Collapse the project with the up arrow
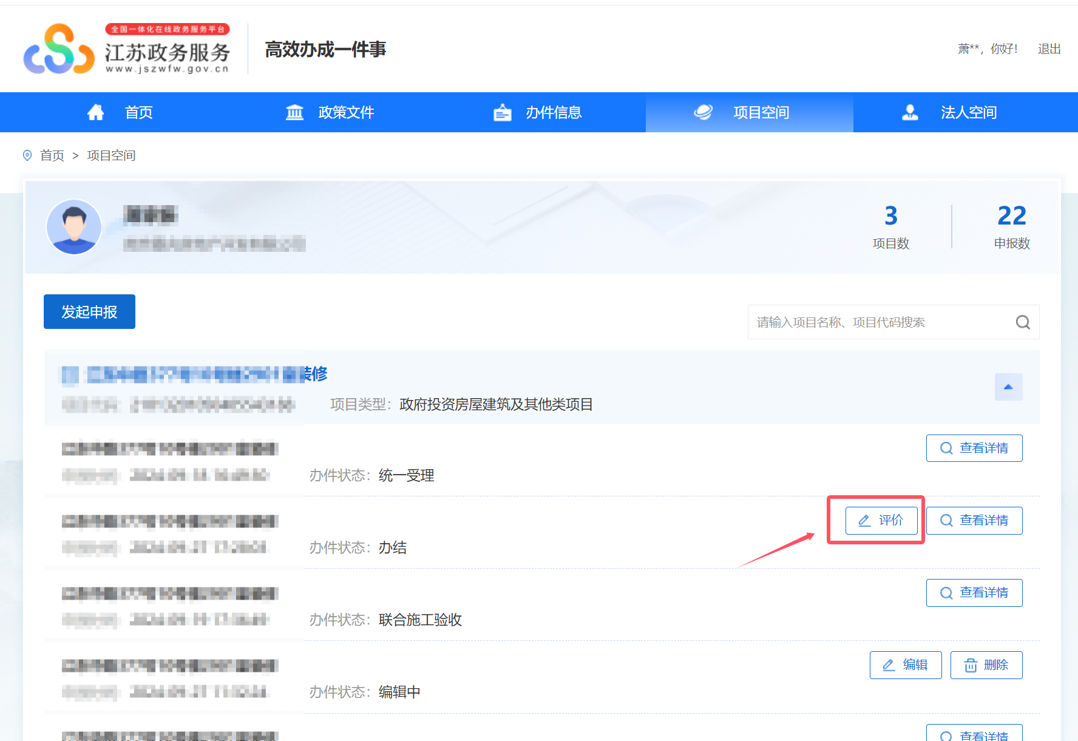Image resolution: width=1078 pixels, height=741 pixels. point(1008,387)
